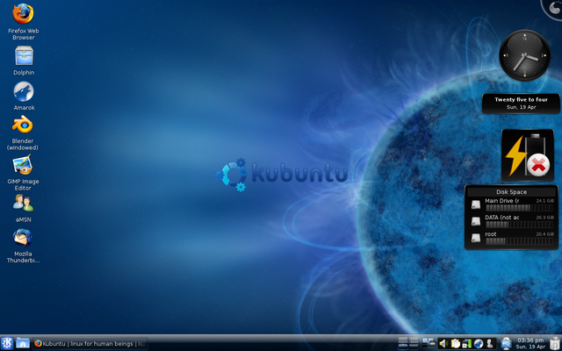Click the fuzzy clock "Twenty five to four" widget
The image size is (562, 351).
[x=521, y=104]
